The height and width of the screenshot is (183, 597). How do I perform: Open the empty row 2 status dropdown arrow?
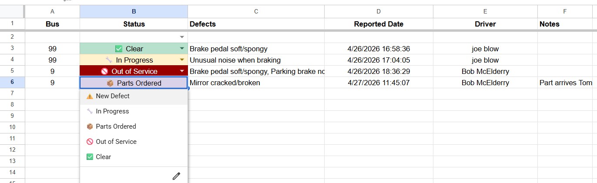coord(182,37)
